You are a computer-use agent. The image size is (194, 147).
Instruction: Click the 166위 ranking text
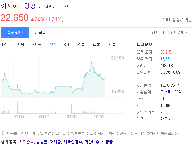coord(177,92)
